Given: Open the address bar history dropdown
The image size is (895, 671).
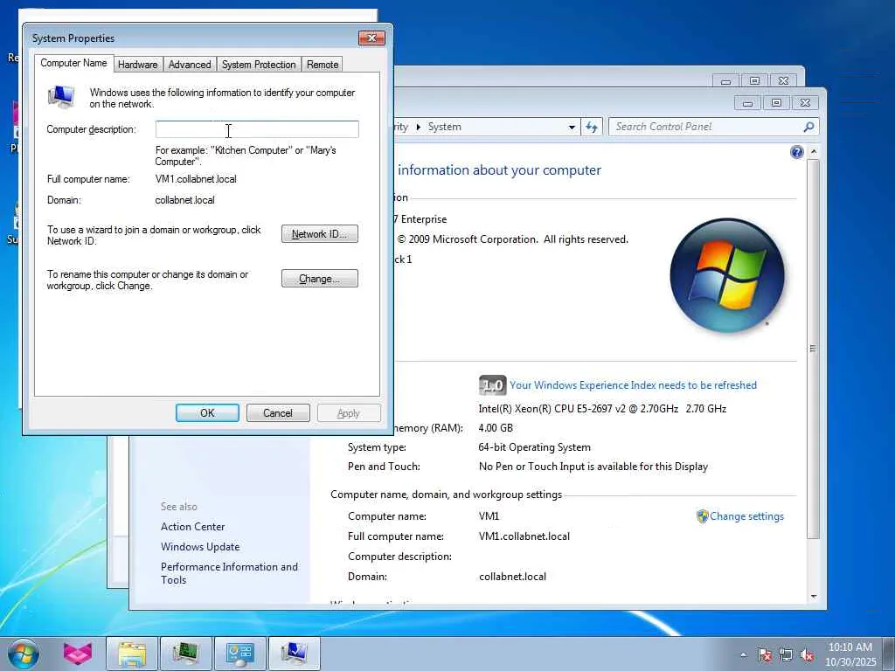Looking at the screenshot, I should [572, 128].
